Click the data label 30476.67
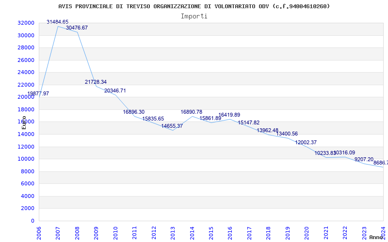The width and height of the screenshot is (388, 242). [x=77, y=28]
